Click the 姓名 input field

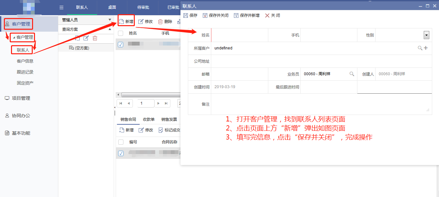point(239,35)
